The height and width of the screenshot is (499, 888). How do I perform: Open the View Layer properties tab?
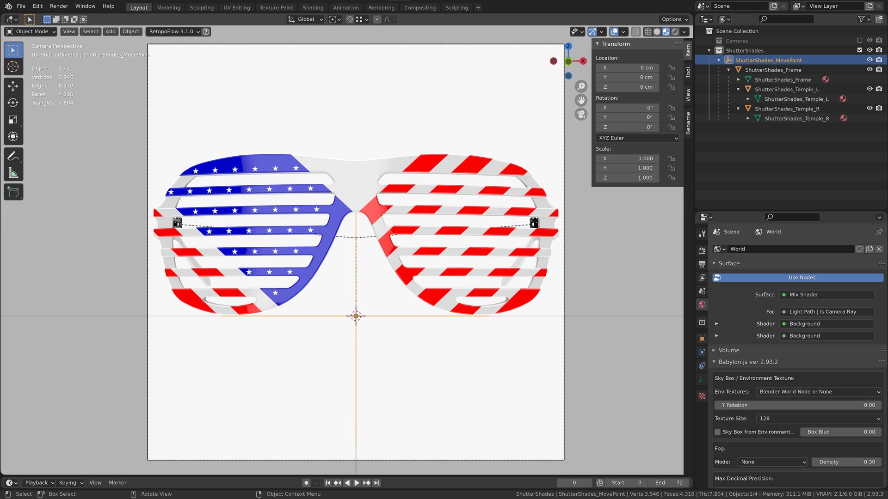point(702,277)
